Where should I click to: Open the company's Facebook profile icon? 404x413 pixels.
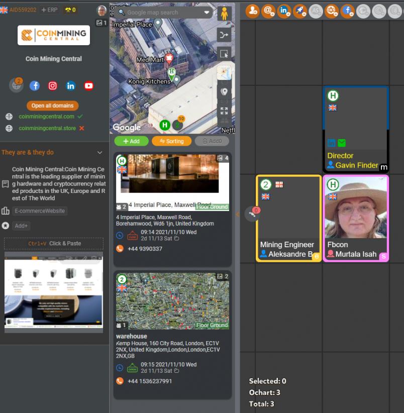click(x=35, y=86)
